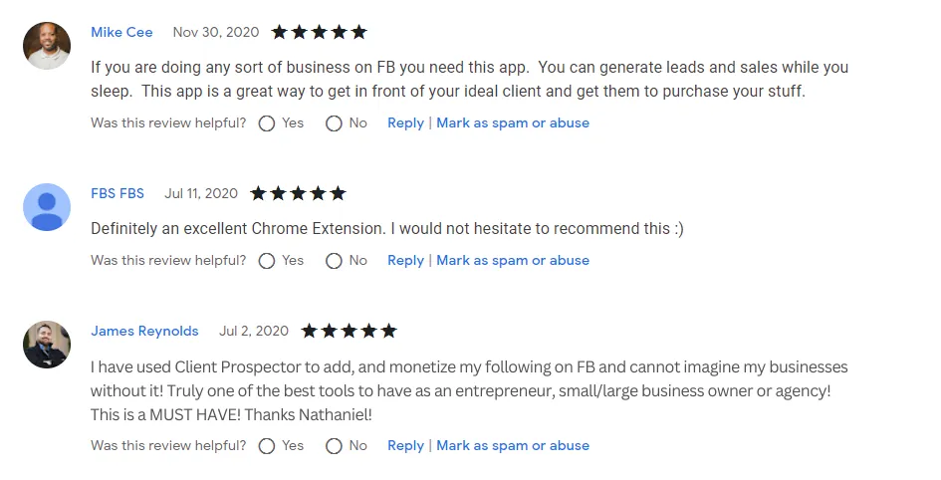Select Yes for James Reynolds' review
The width and height of the screenshot is (941, 480).
tap(267, 446)
